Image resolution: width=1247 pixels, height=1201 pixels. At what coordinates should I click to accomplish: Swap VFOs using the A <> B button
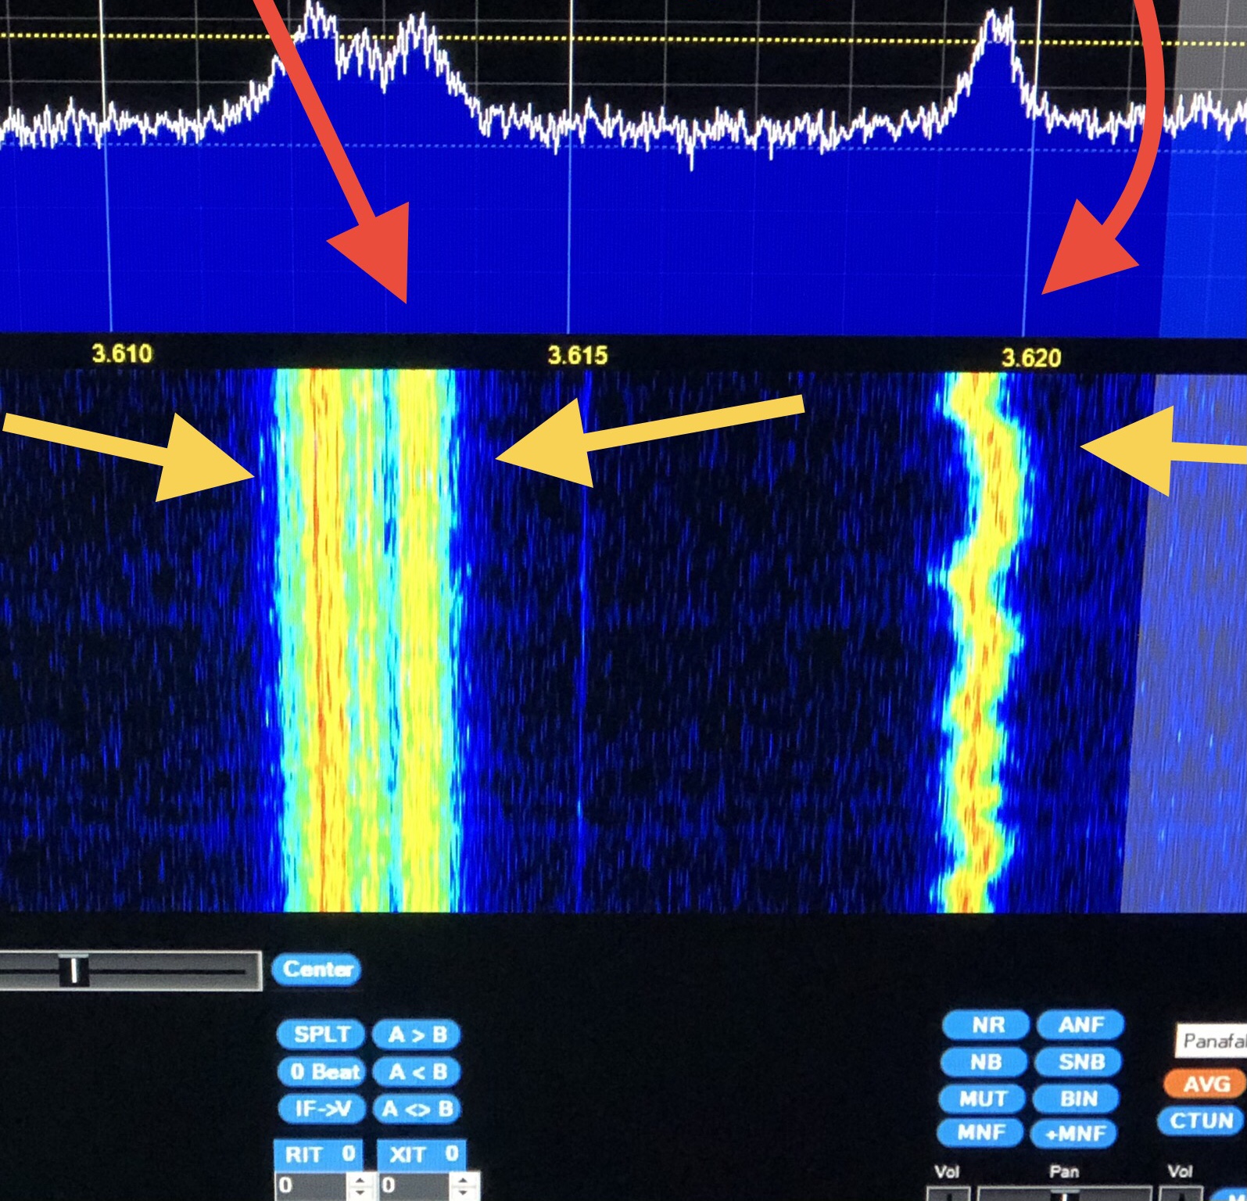[417, 1109]
